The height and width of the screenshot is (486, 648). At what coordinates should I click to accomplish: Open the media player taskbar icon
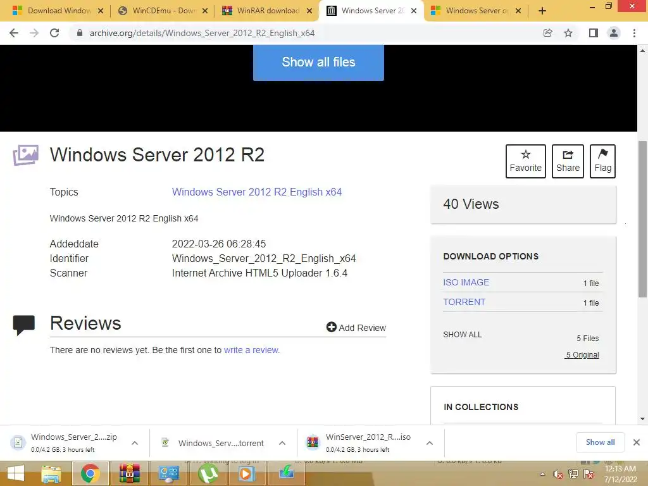[247, 473]
